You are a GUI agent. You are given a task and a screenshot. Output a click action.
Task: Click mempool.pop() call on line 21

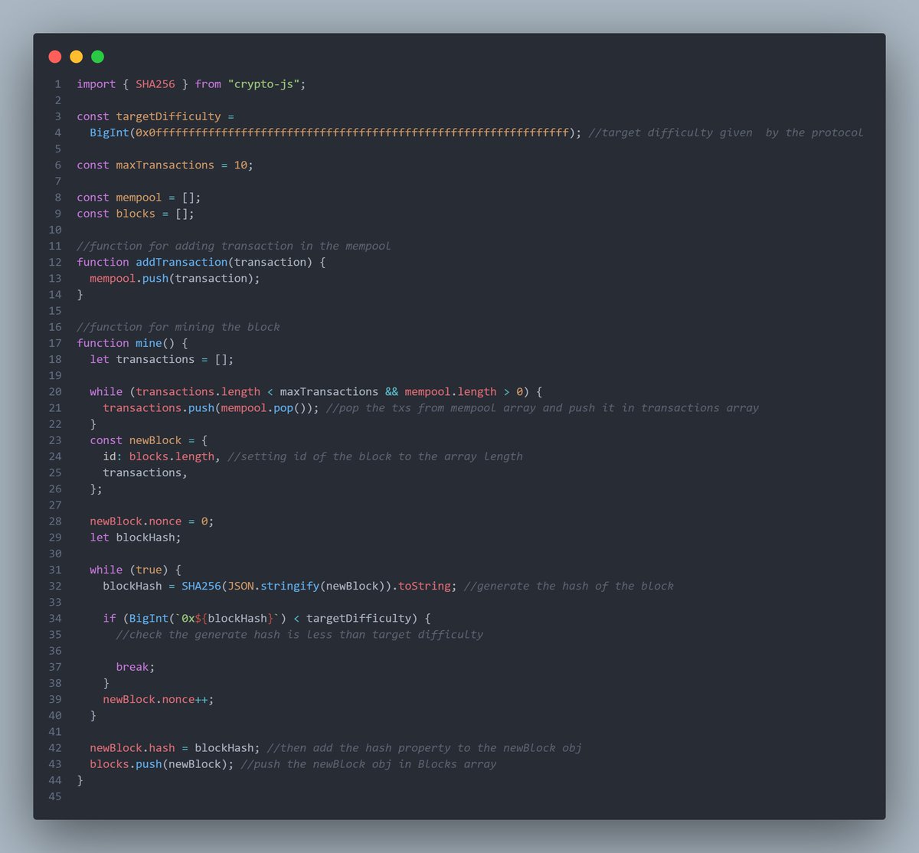267,407
